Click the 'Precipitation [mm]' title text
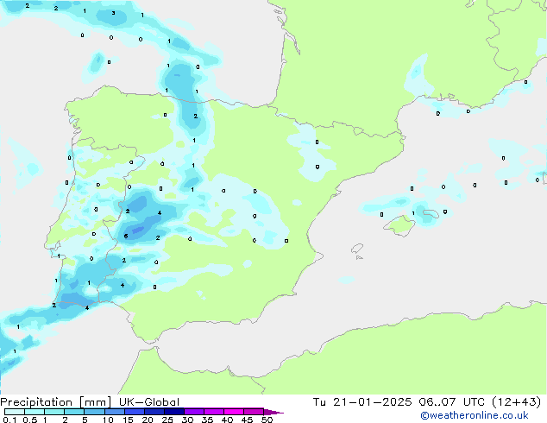 tap(56, 402)
